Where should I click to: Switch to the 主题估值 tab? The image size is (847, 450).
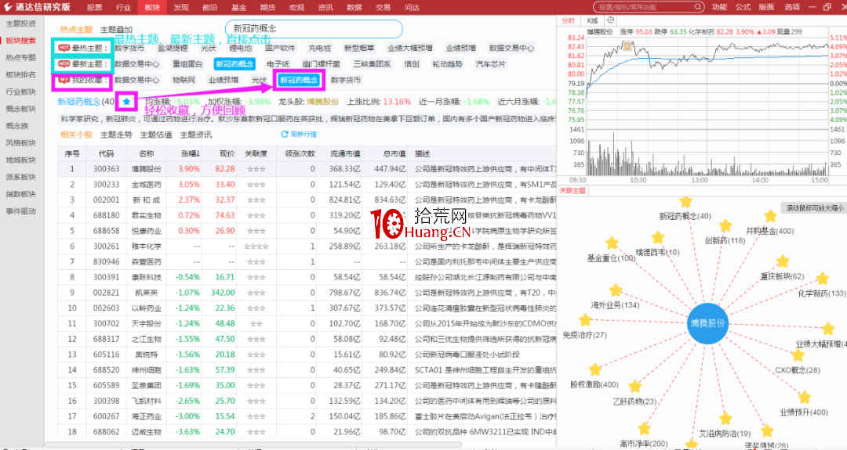(156, 135)
